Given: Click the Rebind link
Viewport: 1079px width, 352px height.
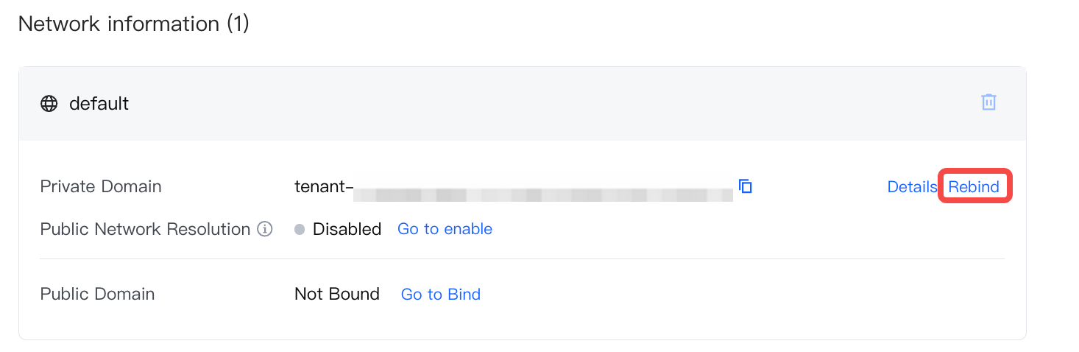Looking at the screenshot, I should (x=973, y=186).
